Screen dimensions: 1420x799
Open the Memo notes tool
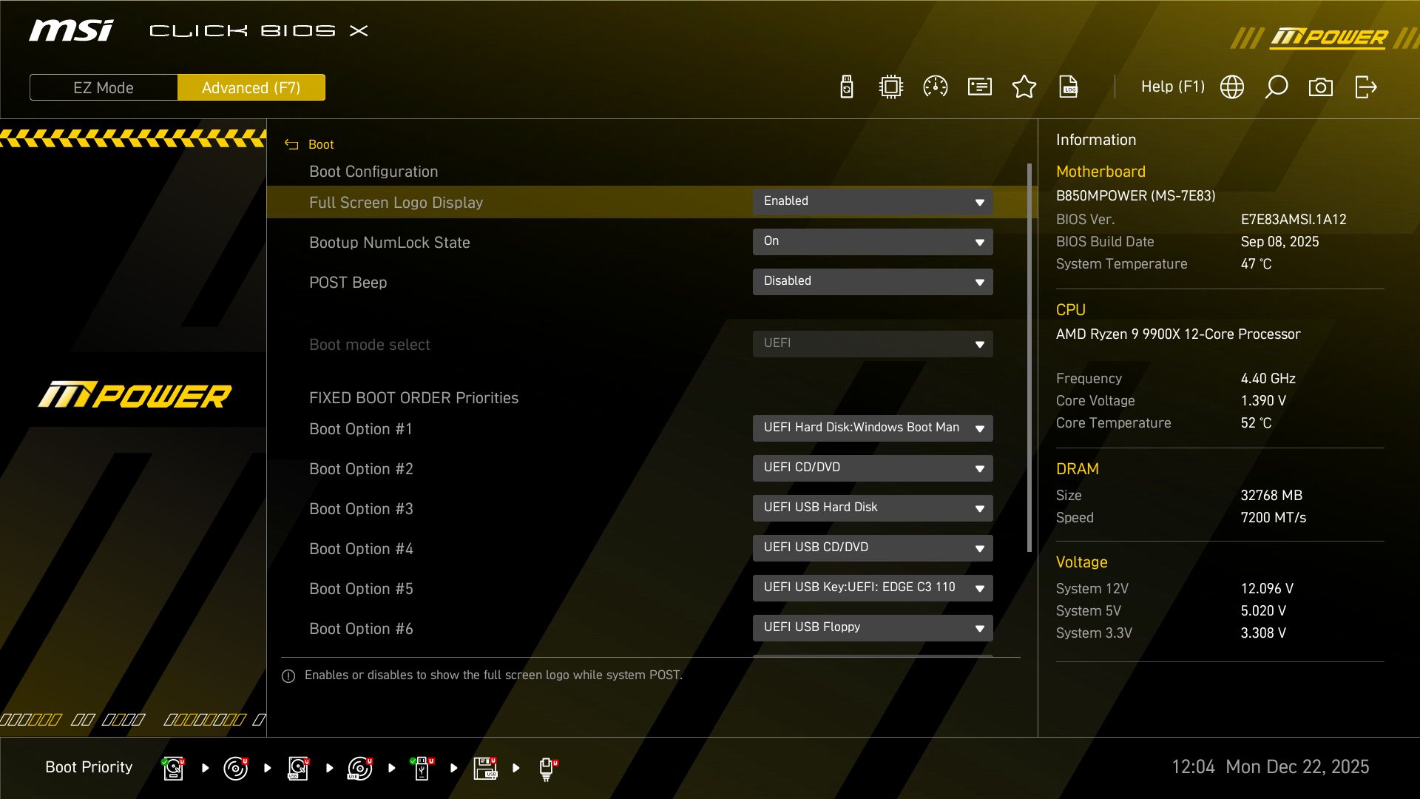coord(979,87)
